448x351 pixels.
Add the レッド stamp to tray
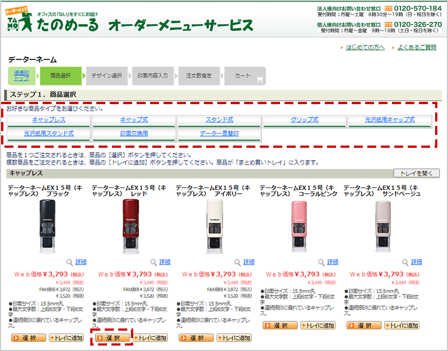tap(150, 338)
